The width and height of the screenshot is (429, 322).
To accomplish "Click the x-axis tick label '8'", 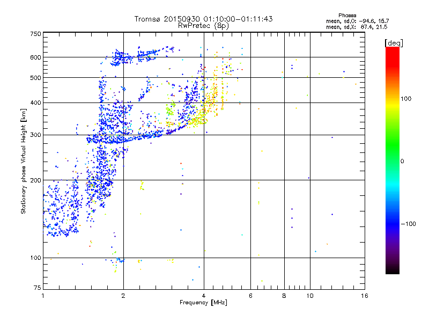I will click(x=284, y=296).
